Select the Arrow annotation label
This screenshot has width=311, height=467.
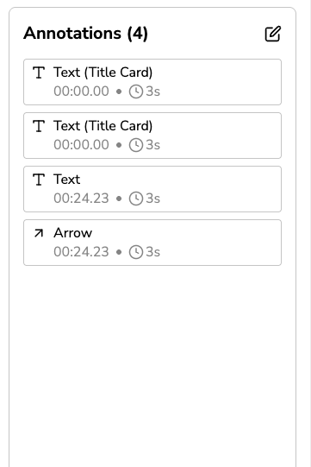click(73, 233)
